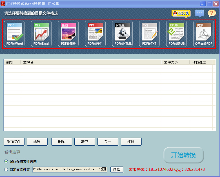Open the blue message bubble icon
This screenshot has width=220, height=177.
pos(199,13)
